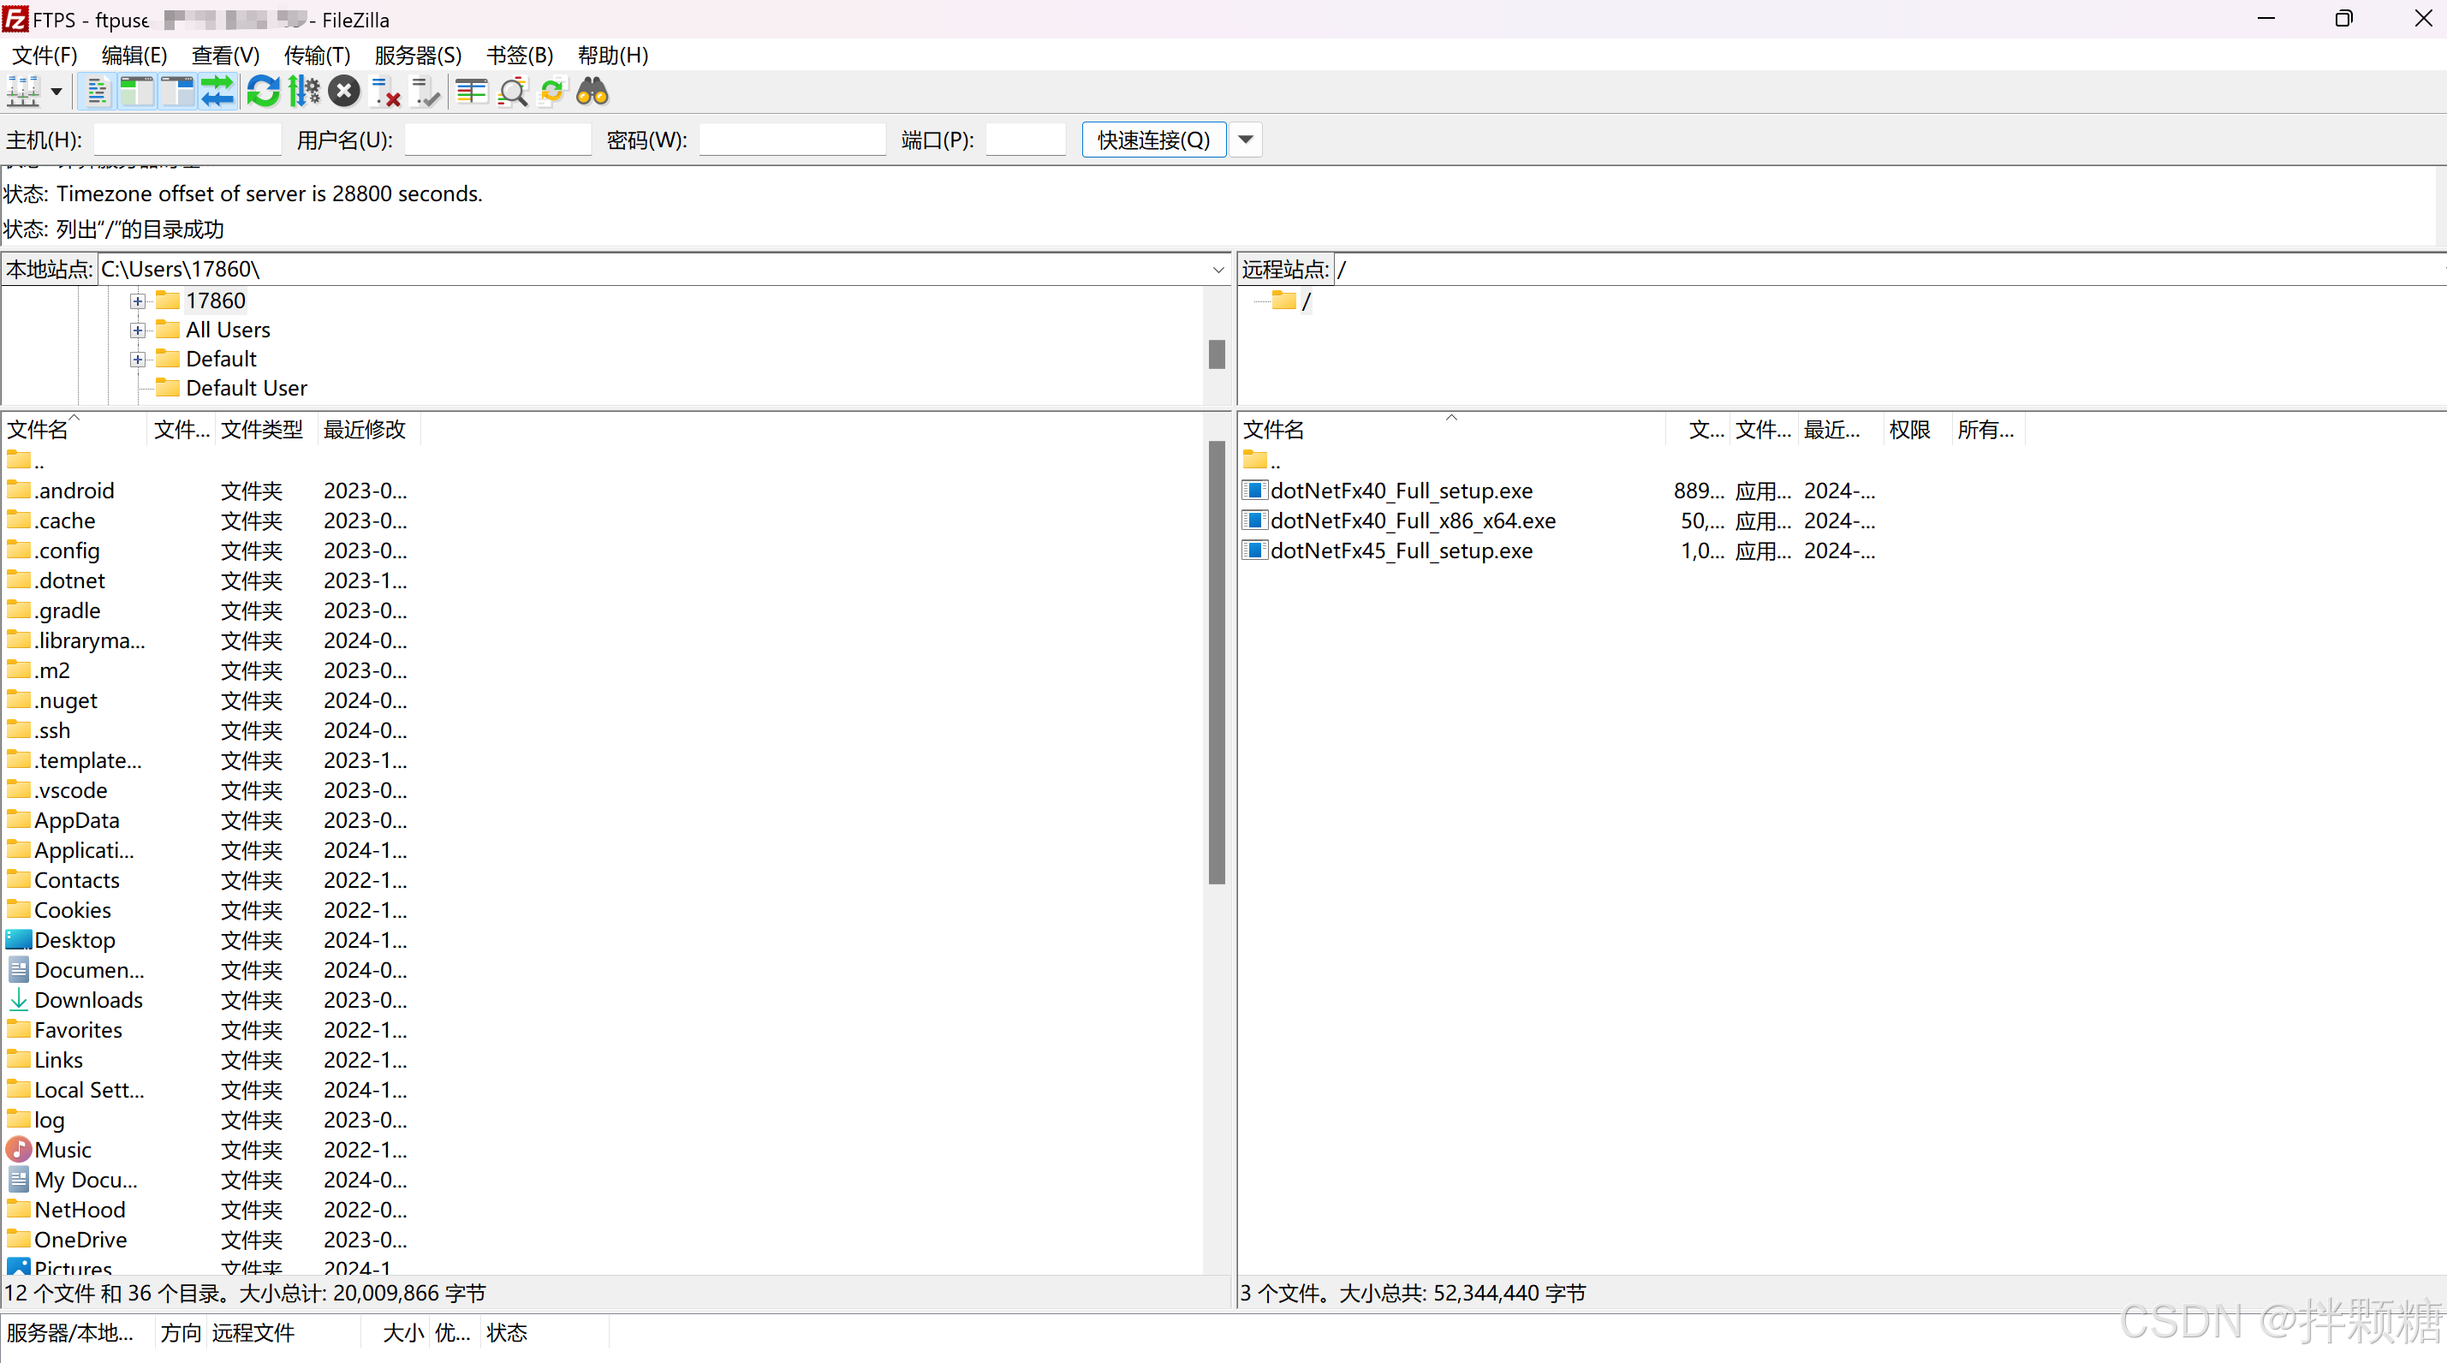Toggle the local directory tree view
This screenshot has width=2447, height=1363.
(137, 92)
